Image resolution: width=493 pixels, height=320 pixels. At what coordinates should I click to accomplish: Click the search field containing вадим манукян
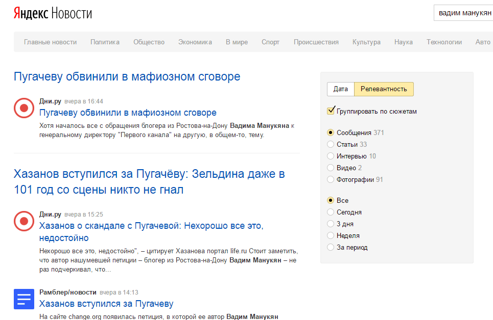pyautogui.click(x=462, y=13)
